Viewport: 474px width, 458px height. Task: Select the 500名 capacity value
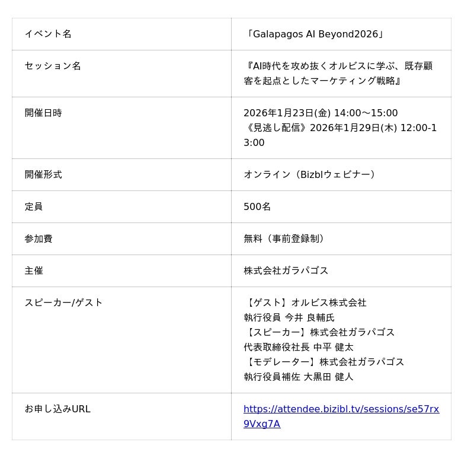257,207
